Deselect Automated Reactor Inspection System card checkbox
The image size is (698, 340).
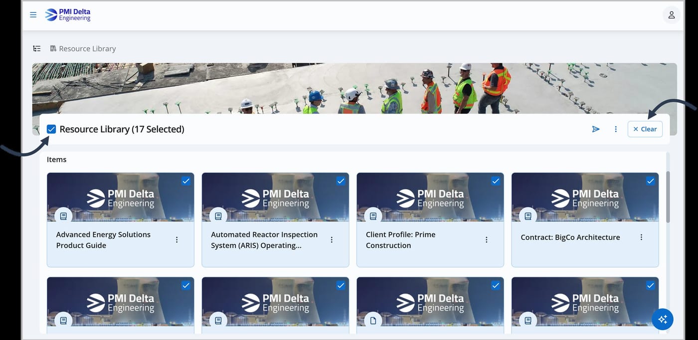click(x=341, y=181)
